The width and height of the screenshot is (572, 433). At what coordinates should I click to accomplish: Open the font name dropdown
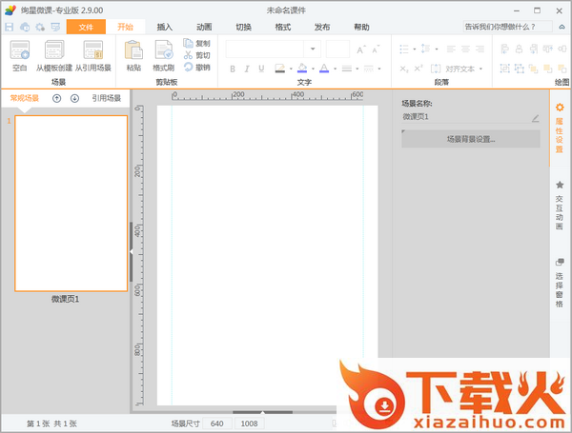click(313, 49)
